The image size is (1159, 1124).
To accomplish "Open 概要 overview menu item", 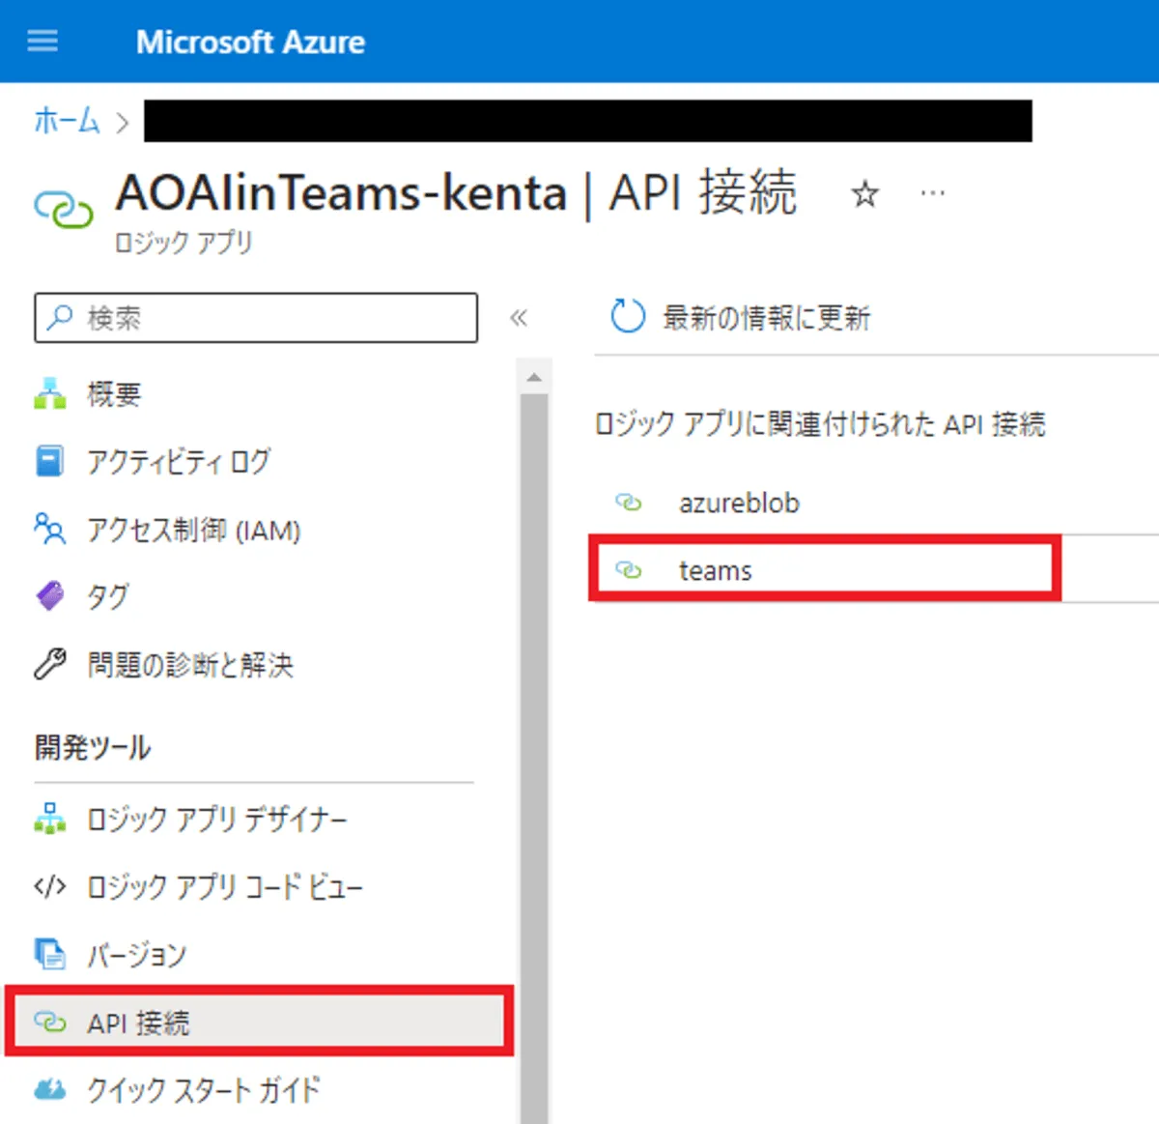I will click(x=114, y=394).
